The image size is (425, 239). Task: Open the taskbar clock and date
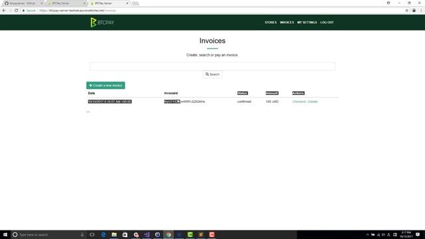click(406, 234)
